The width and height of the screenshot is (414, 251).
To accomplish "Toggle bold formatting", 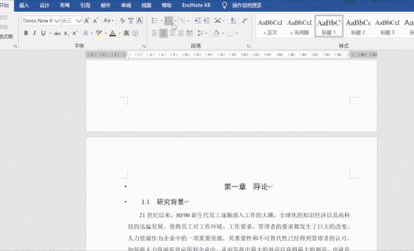I will [26, 33].
